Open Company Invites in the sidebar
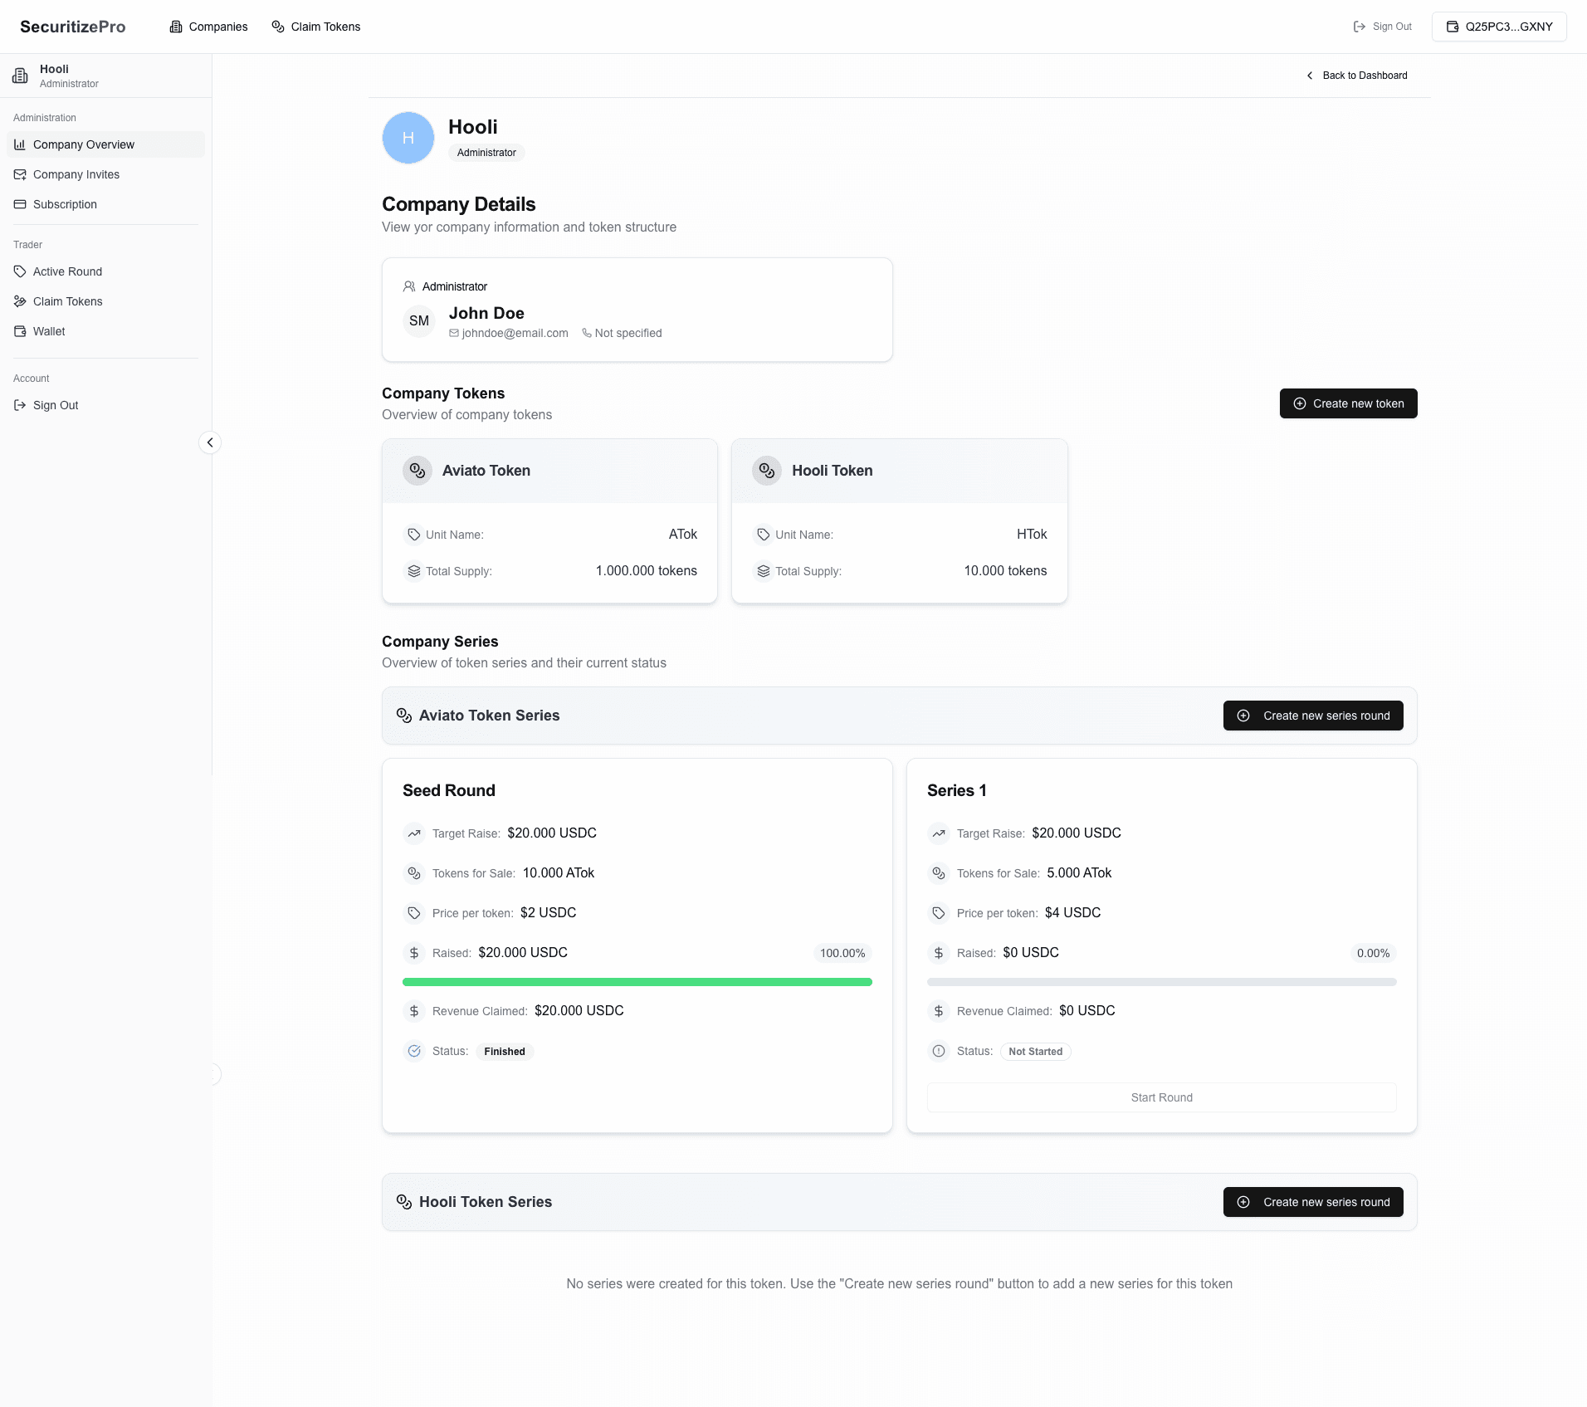Image resolution: width=1587 pixels, height=1407 pixels. pyautogui.click(x=76, y=174)
